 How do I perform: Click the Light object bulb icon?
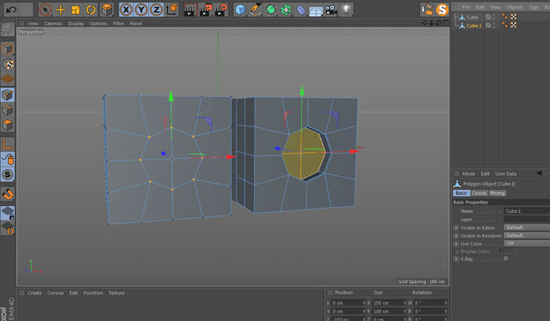pyautogui.click(x=346, y=9)
